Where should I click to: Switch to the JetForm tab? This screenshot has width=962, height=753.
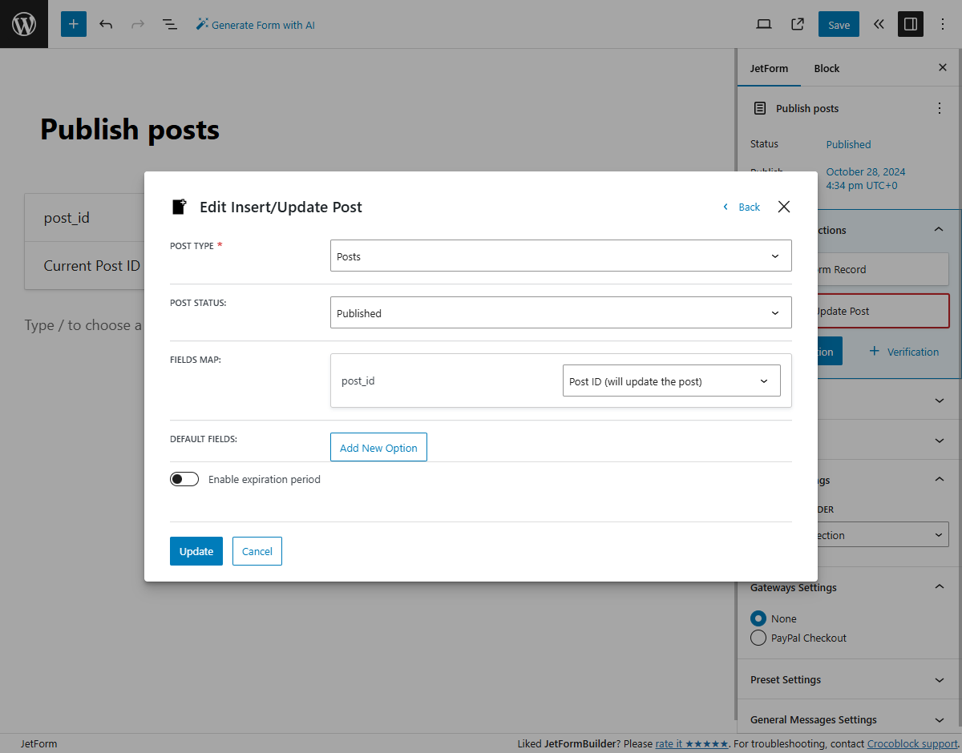click(769, 68)
